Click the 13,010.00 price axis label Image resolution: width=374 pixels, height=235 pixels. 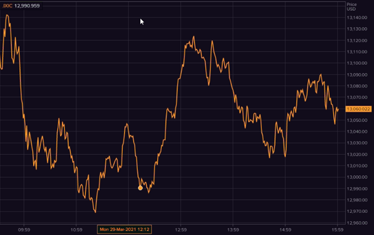pos(357,165)
